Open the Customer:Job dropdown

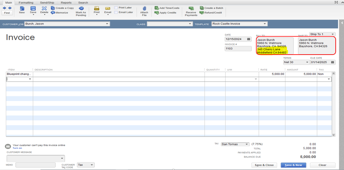tap(107, 24)
